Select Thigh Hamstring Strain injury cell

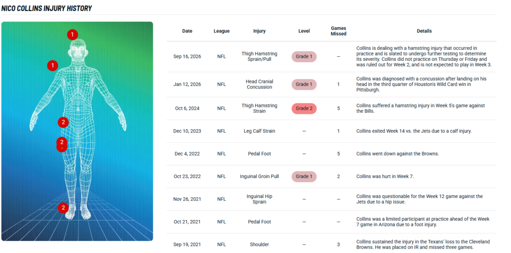coord(259,108)
